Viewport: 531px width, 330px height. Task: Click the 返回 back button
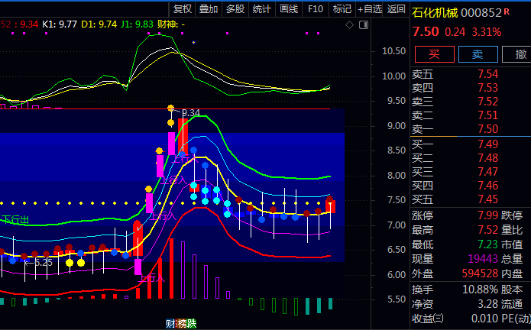396,9
